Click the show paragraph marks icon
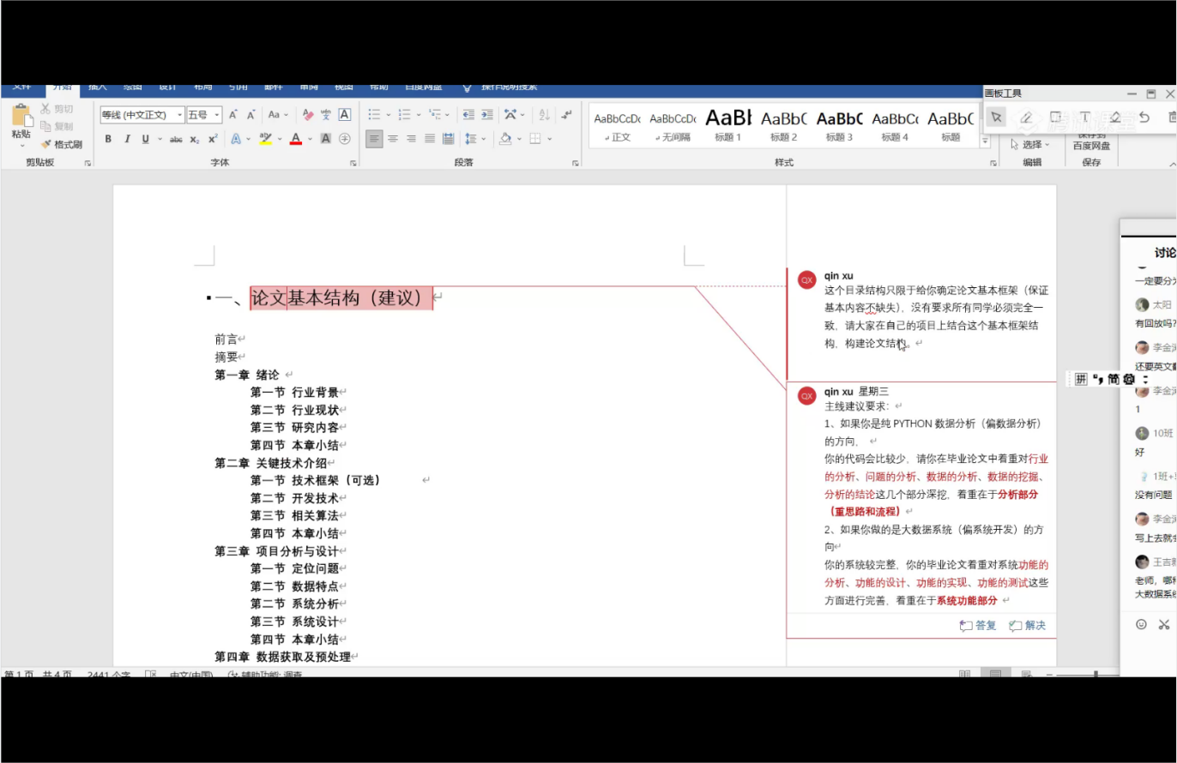Screen dimensions: 1177x763 (566, 115)
